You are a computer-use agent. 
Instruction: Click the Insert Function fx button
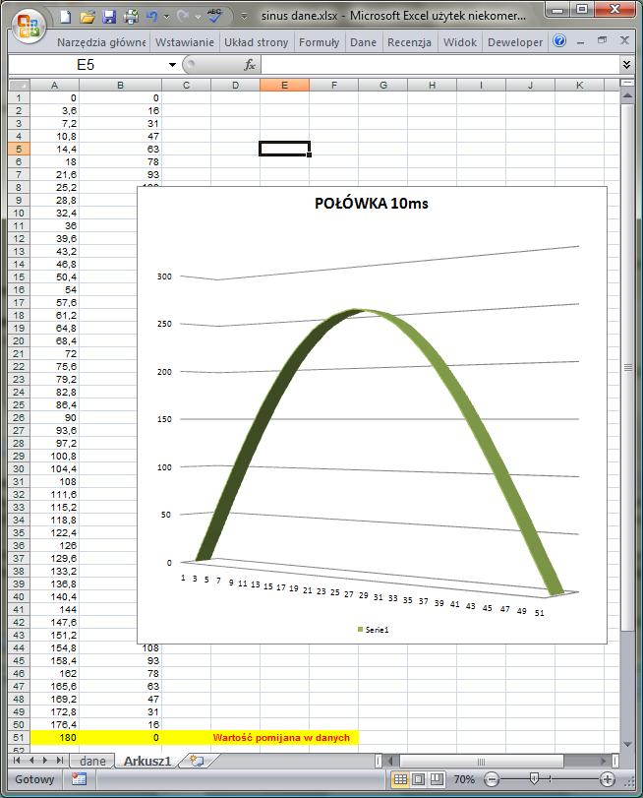point(250,65)
